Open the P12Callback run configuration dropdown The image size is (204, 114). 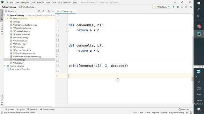[162, 7]
